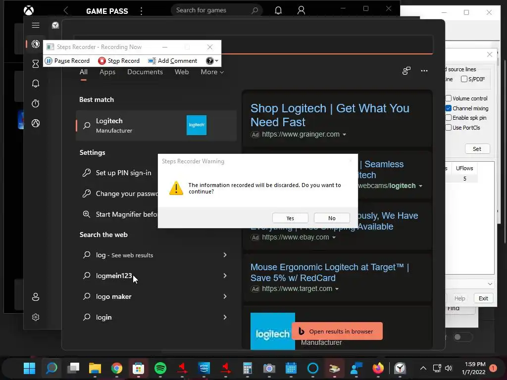Click the search options more (…) icon
Viewport: 507px width, 380px height.
[x=424, y=71]
